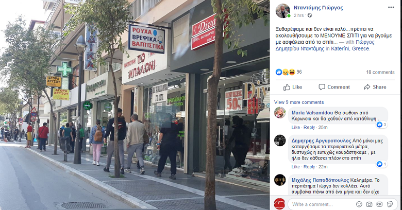Click the like badge on Maria Valsamidou's comment

(x=382, y=125)
